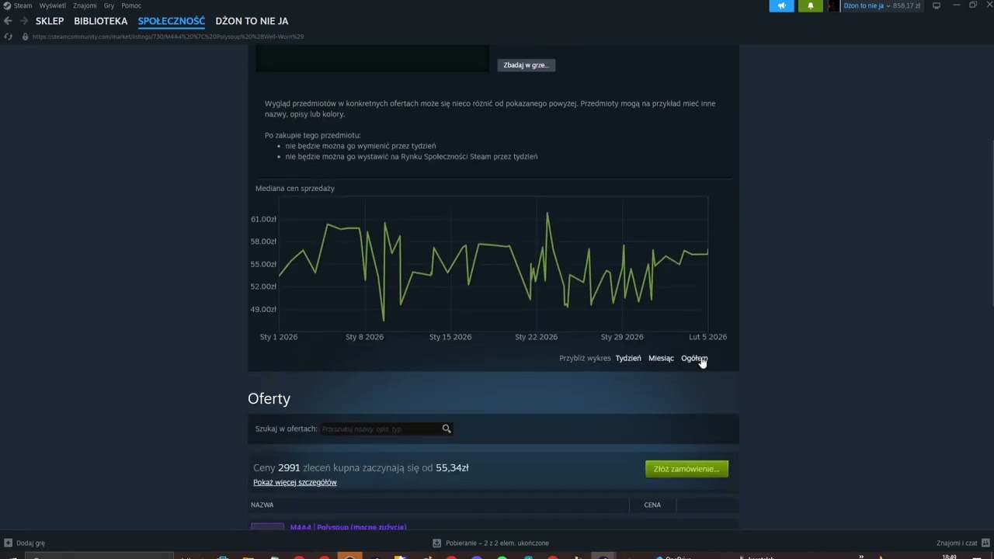Click the price chart peak near Sty 22 2026

pyautogui.click(x=547, y=213)
